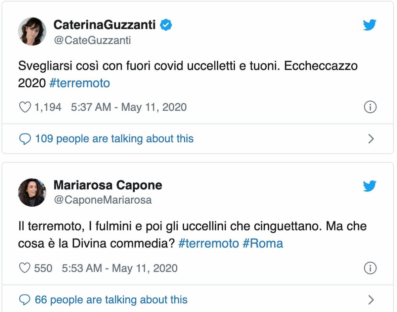This screenshot has height=312, width=397.
Task: Open "109 people are talking about this"
Action: [x=114, y=139]
